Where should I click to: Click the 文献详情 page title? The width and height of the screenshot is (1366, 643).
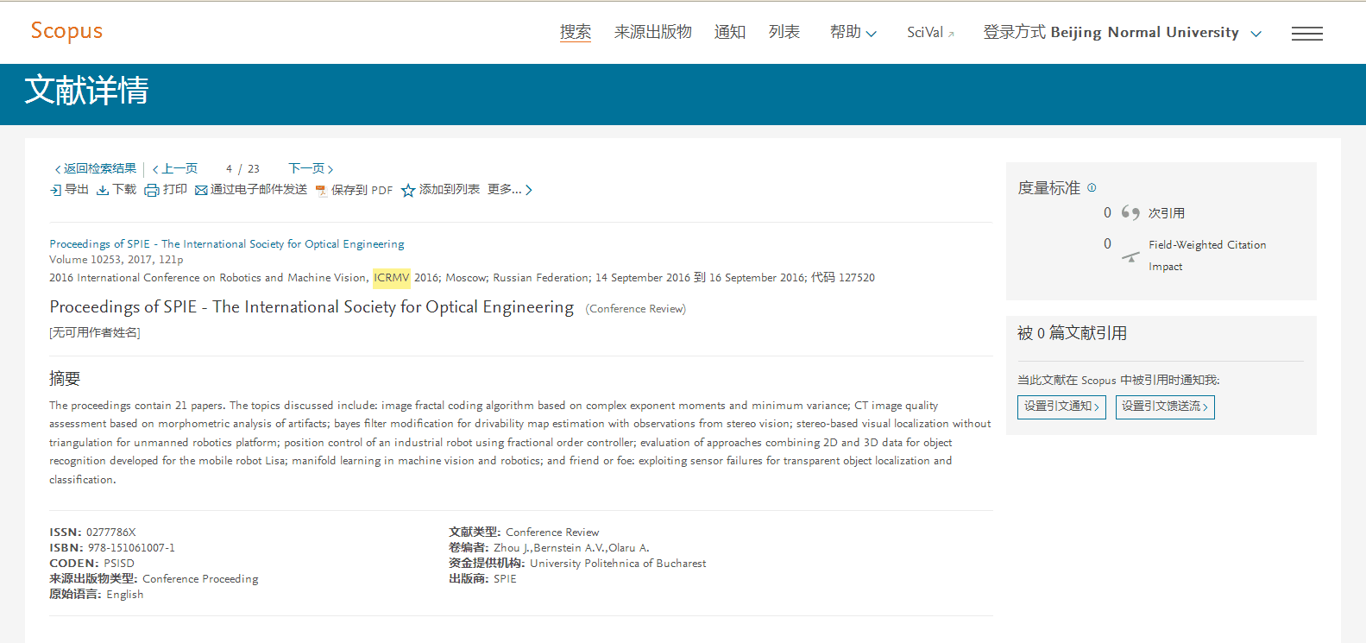(x=86, y=91)
